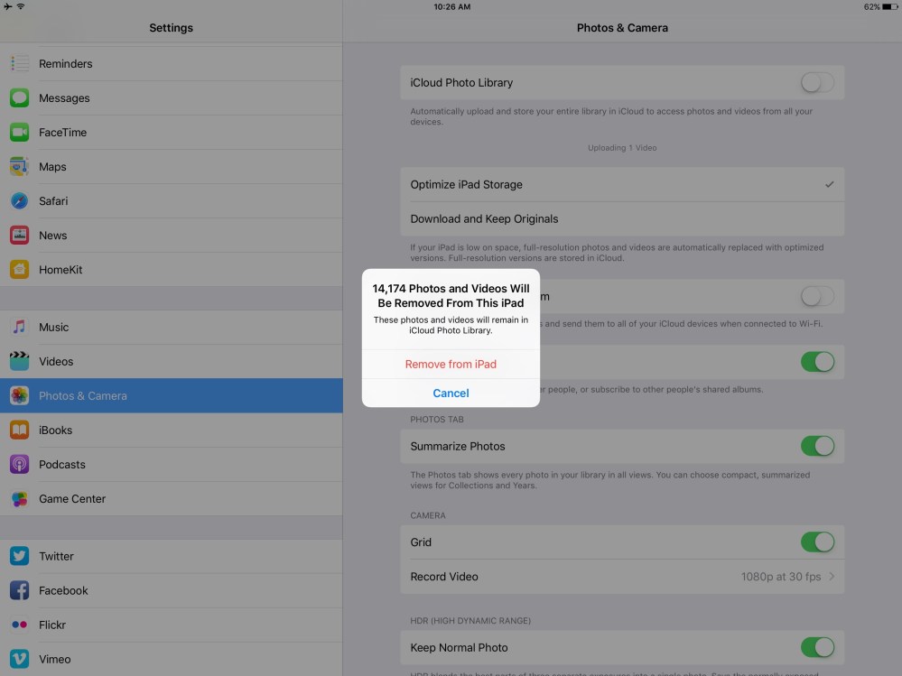This screenshot has height=676, width=902.
Task: Select the Facebook icon
Action: (x=19, y=591)
